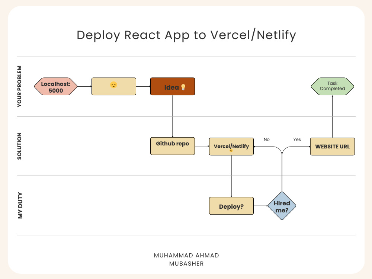Click the small emoji under Vercel/Netlify

click(x=231, y=151)
